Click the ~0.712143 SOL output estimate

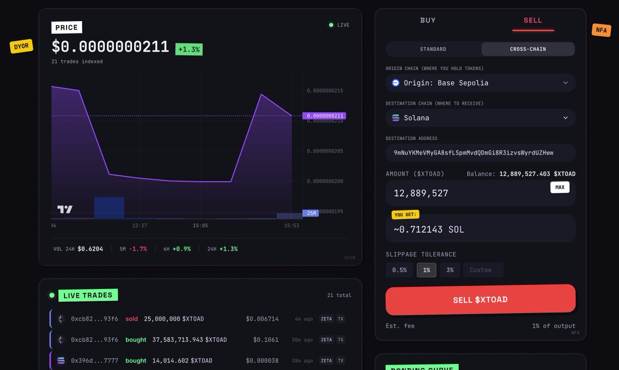click(429, 229)
